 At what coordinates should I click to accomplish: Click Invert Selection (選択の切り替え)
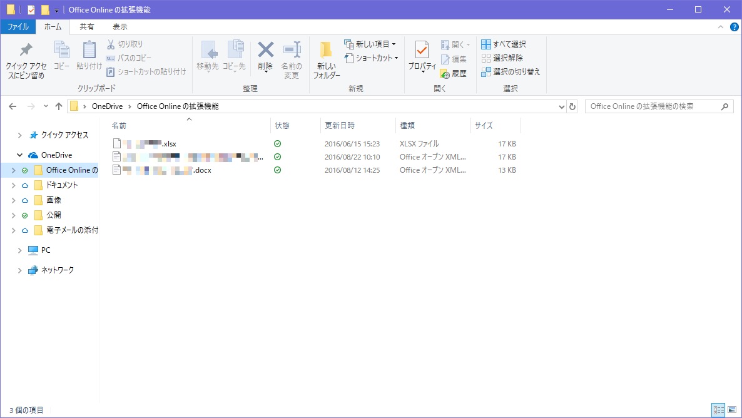pyautogui.click(x=511, y=71)
